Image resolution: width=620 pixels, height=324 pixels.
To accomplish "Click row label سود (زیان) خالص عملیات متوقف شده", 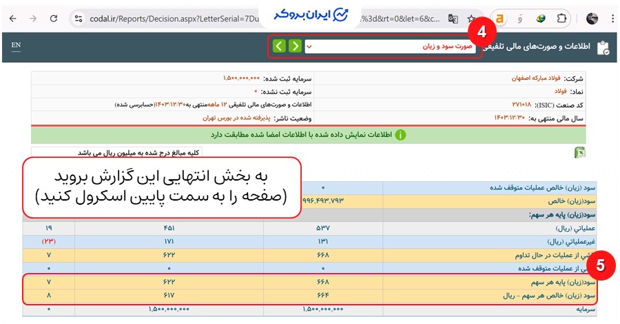I will 543,188.
